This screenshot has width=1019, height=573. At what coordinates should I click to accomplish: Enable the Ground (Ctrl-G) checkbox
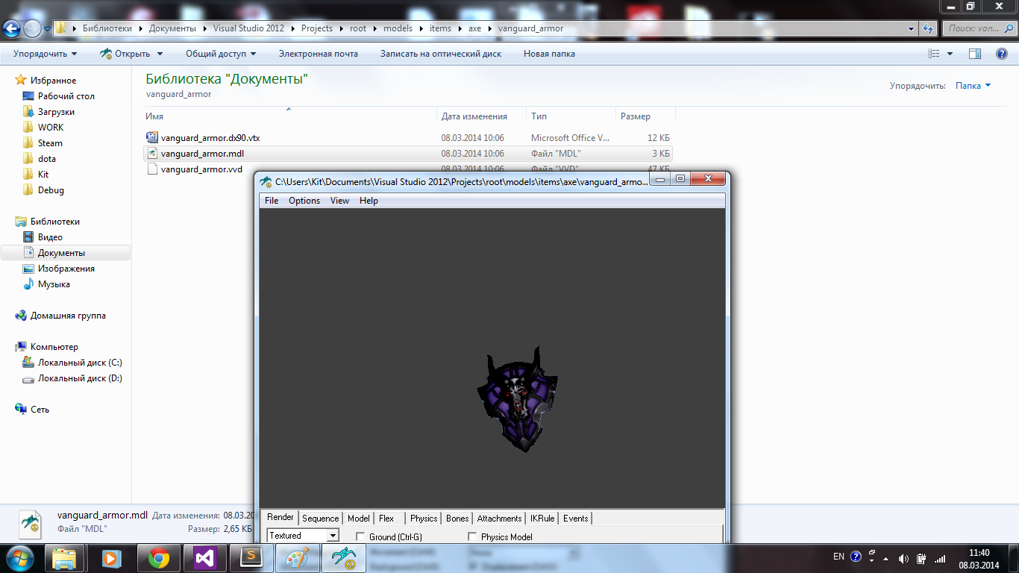[360, 537]
